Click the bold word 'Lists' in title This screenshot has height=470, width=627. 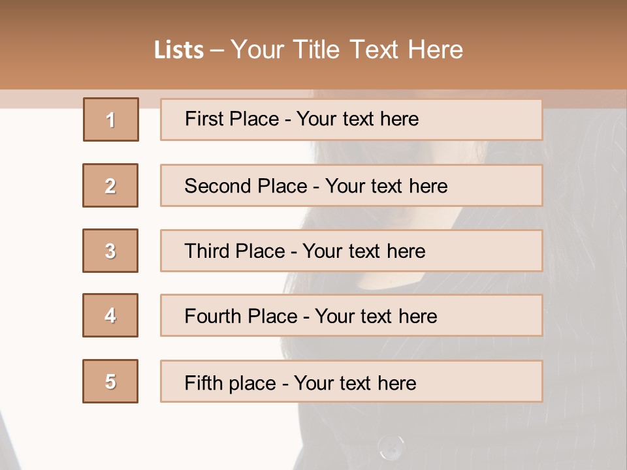click(x=178, y=50)
